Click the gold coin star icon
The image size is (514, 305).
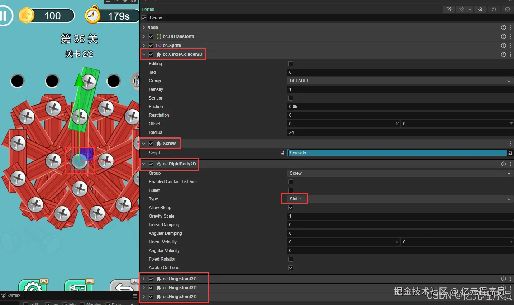26,15
